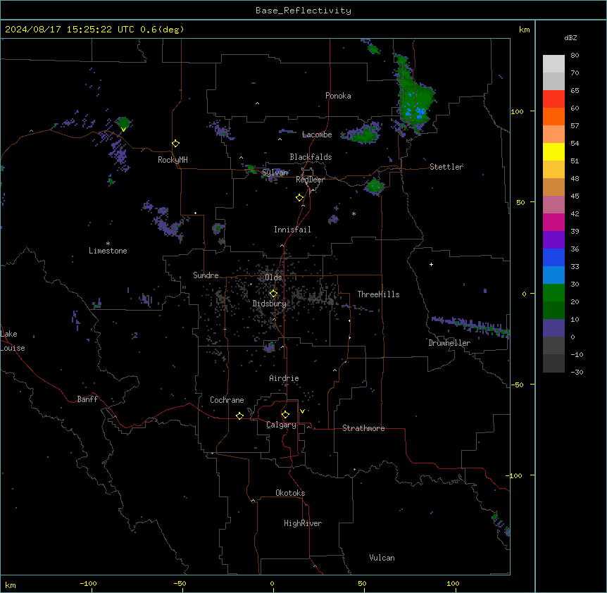Click the yellow diamond marker above Didsbury
The image size is (607, 593).
click(x=274, y=294)
